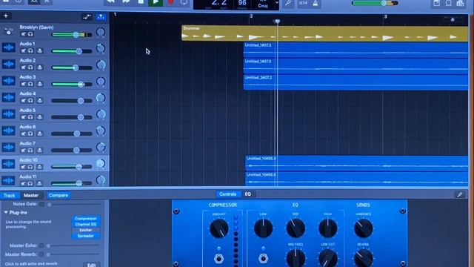Viewport: 474px width, 267px height.
Task: Toggle the Show Automation button
Action: 87,17
